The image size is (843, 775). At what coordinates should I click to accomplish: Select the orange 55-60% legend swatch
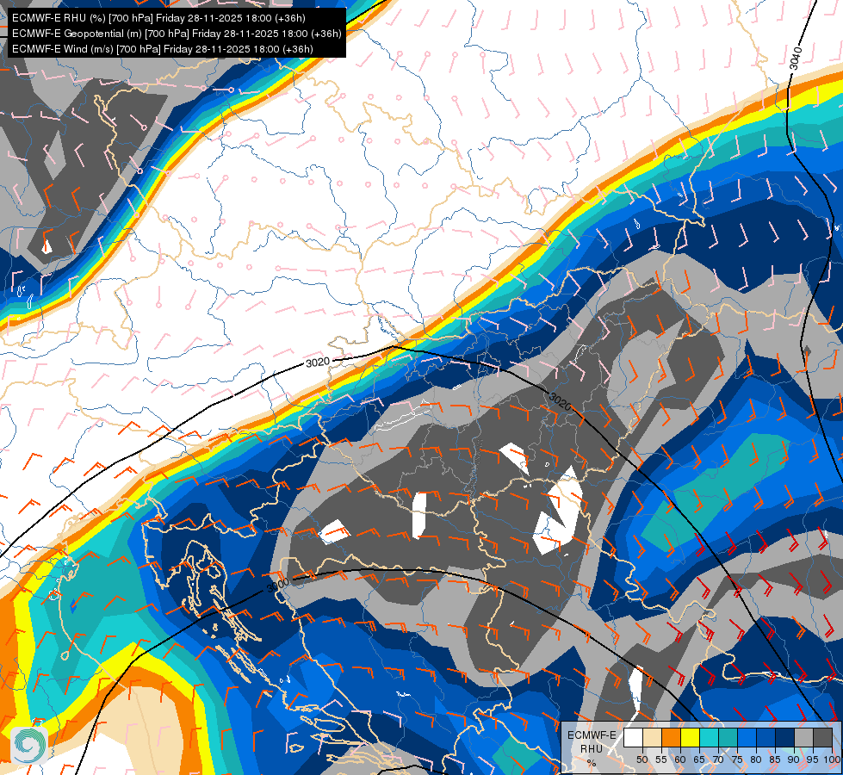pos(672,737)
